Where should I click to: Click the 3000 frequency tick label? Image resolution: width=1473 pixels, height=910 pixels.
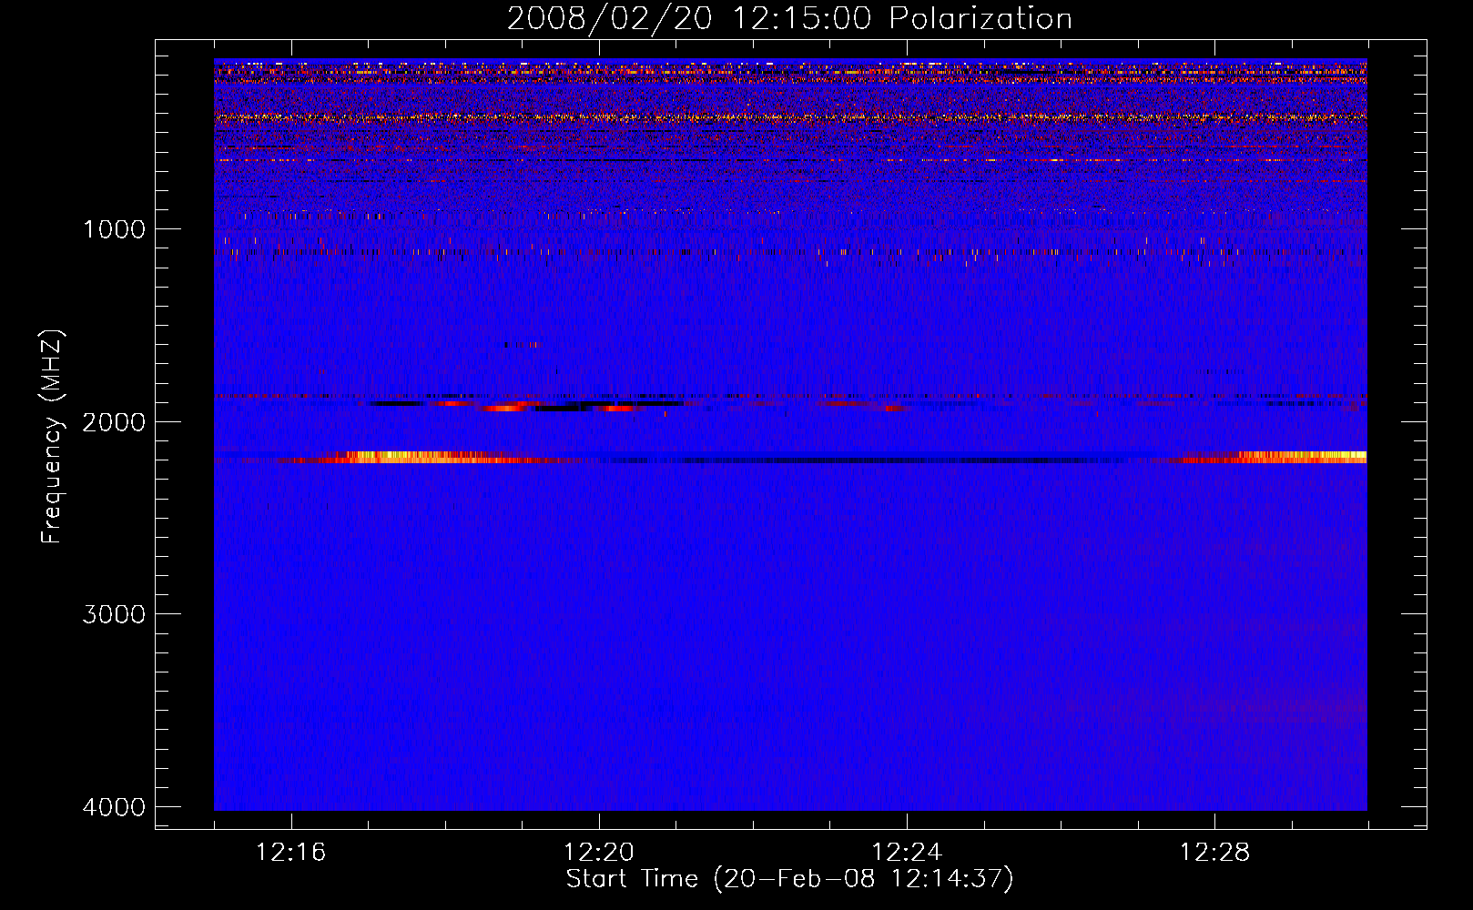(x=115, y=614)
